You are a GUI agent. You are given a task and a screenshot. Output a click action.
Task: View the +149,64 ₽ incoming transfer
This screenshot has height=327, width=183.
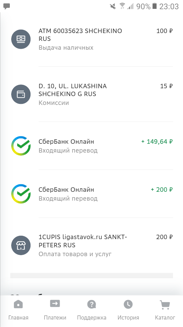coord(91,146)
